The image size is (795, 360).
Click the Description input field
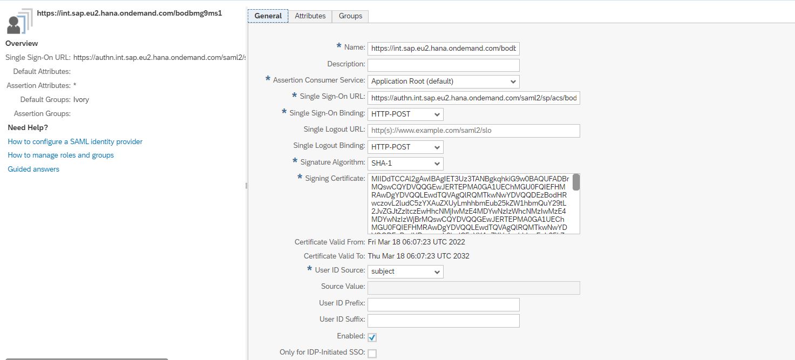[x=443, y=65]
